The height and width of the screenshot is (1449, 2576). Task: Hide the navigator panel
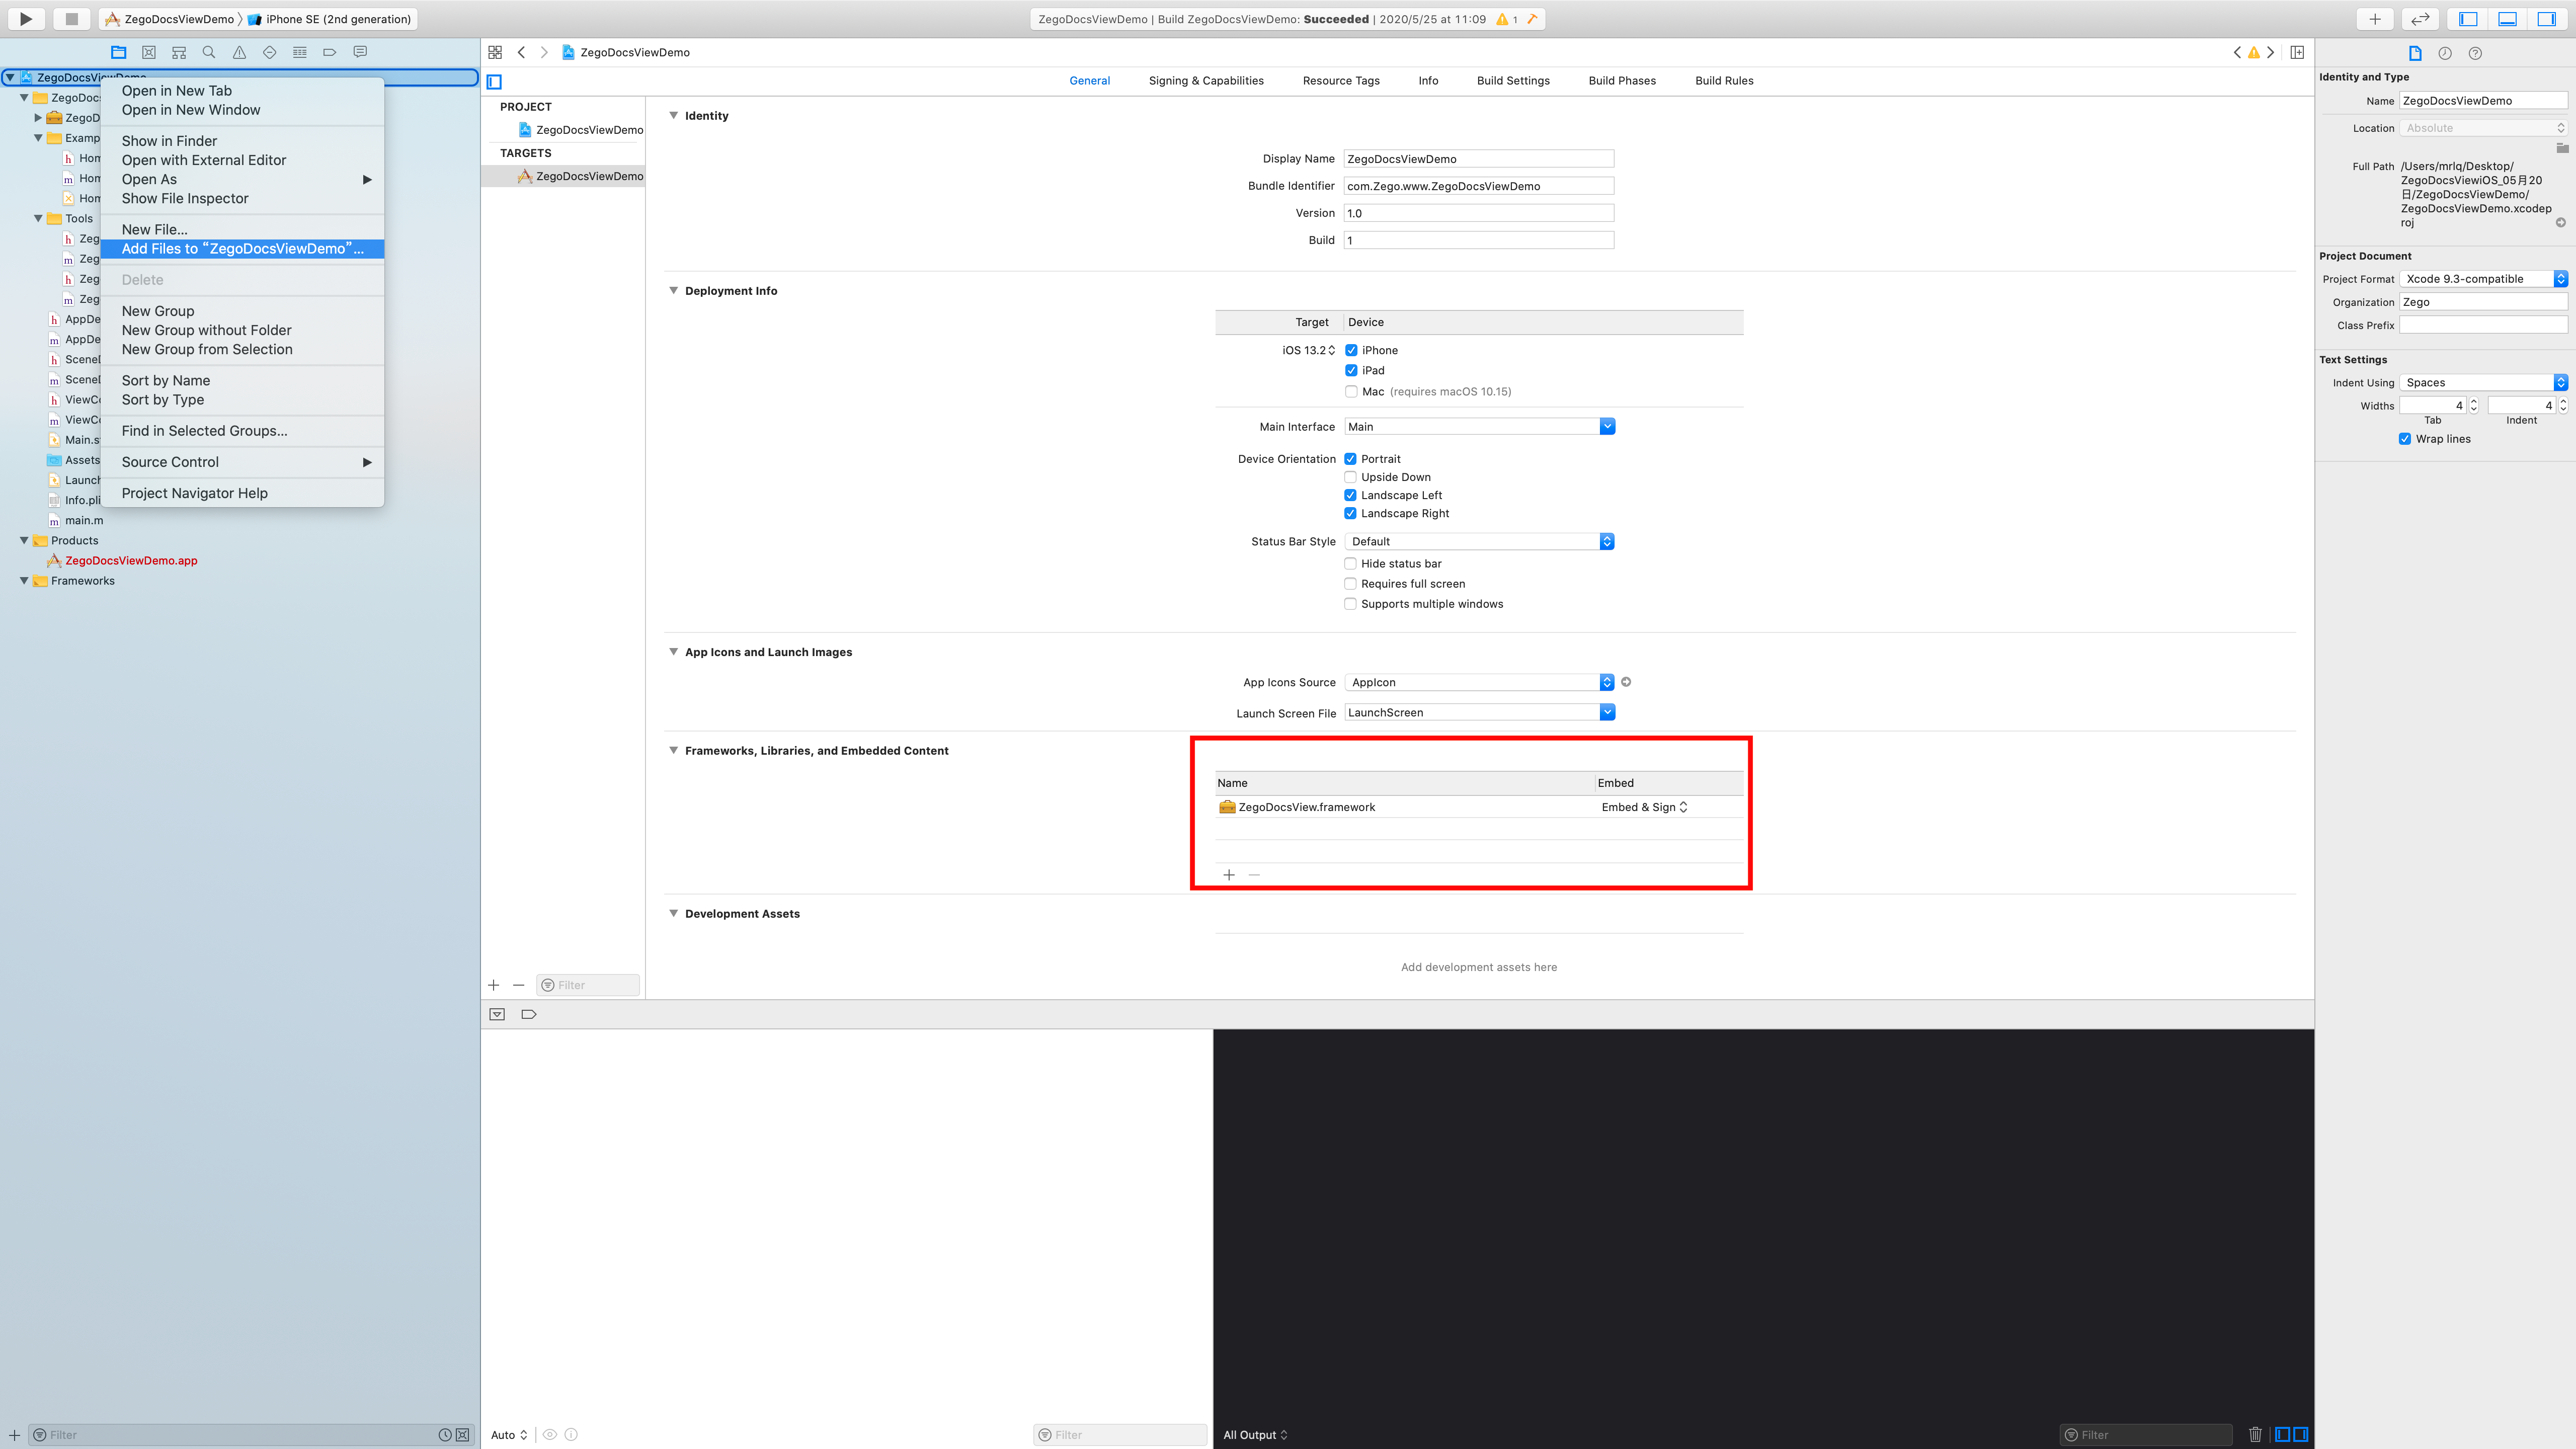pyautogui.click(x=2468, y=19)
